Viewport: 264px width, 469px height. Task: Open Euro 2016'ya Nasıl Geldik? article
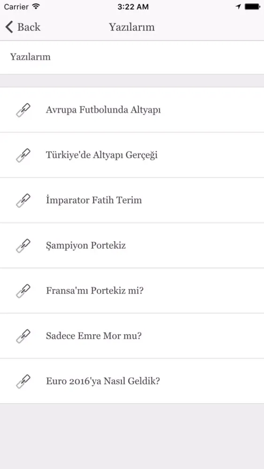click(x=132, y=381)
